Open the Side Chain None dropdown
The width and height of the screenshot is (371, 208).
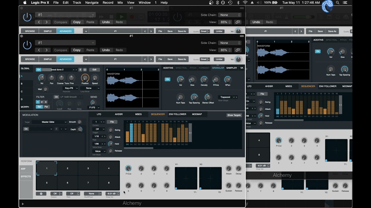(x=230, y=43)
